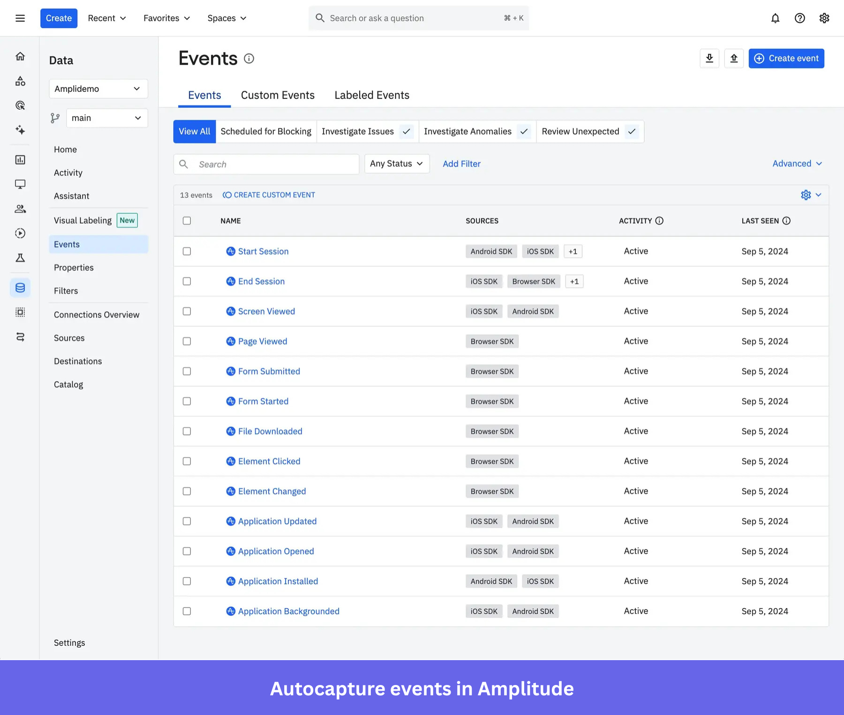Check the Form Submitted row checkbox
This screenshot has height=715, width=844.
(x=187, y=371)
